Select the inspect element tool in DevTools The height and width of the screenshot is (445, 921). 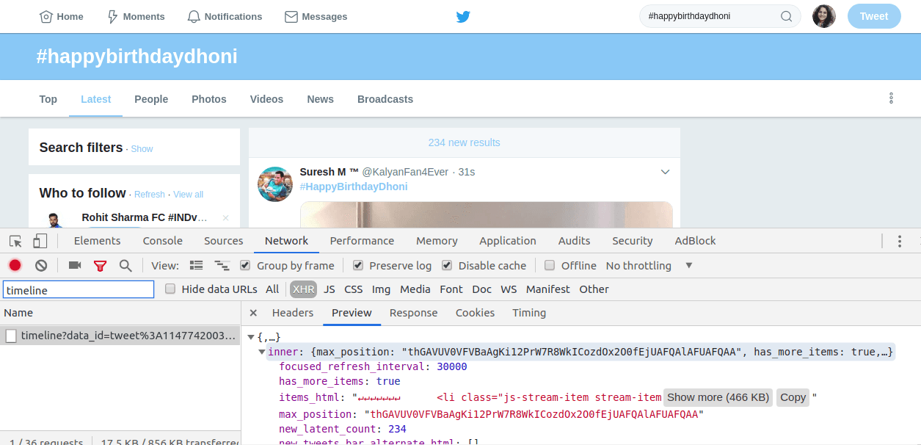click(x=15, y=240)
